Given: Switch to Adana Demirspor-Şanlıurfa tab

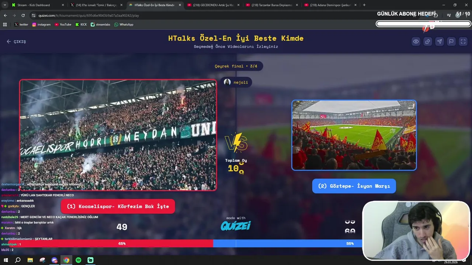Looking at the screenshot, I should pyautogui.click(x=330, y=5).
